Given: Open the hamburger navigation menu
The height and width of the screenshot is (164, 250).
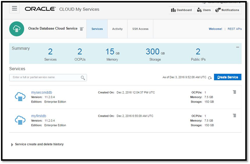Looking at the screenshot, I should click(x=14, y=8).
